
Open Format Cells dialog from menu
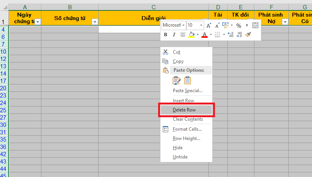(x=187, y=129)
